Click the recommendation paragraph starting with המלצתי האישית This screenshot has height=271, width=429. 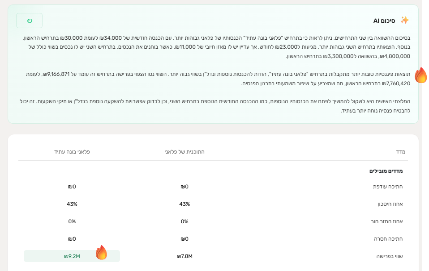tap(215, 106)
